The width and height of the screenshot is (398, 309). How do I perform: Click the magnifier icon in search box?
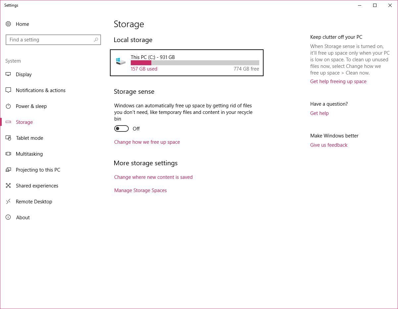click(96, 40)
